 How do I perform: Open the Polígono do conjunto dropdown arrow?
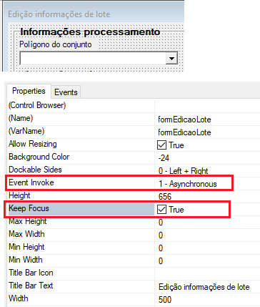coord(171,58)
